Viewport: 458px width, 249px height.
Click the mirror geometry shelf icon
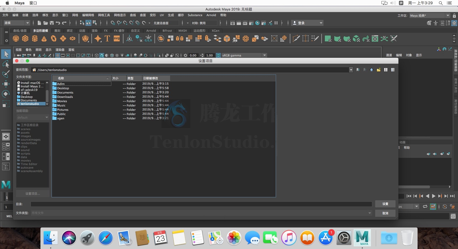[180, 39]
